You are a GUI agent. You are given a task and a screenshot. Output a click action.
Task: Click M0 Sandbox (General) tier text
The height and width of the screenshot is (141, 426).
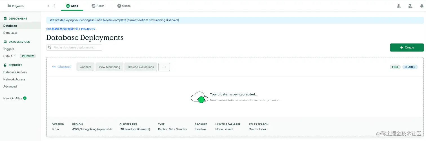135,129
